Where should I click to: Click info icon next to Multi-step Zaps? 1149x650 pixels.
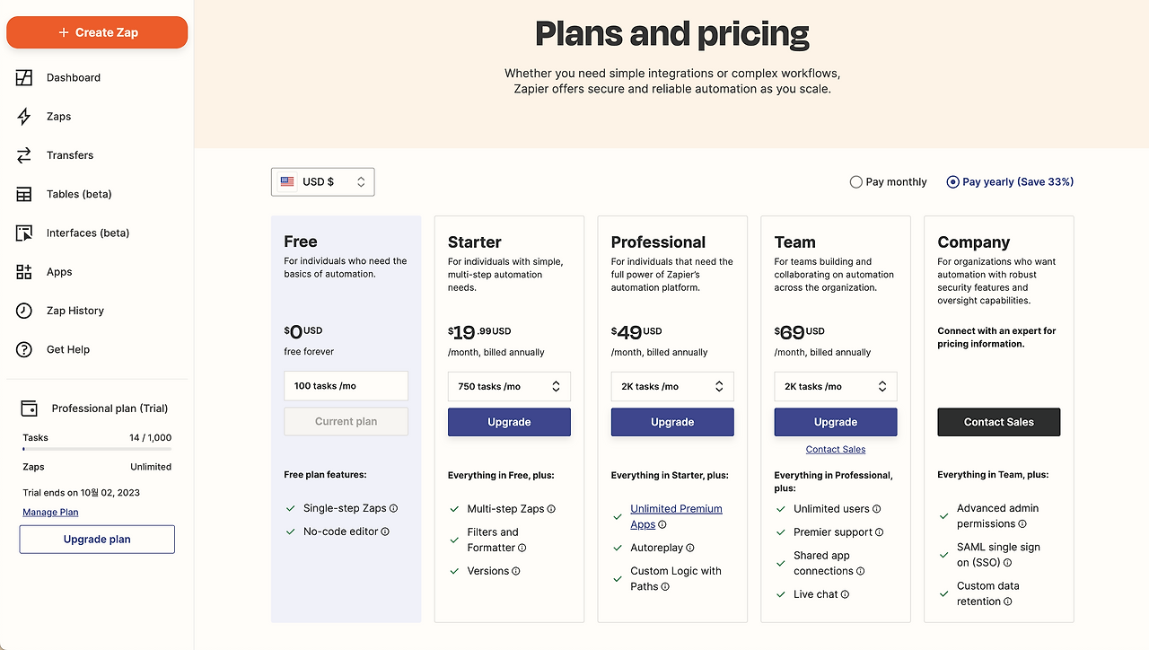tap(551, 509)
